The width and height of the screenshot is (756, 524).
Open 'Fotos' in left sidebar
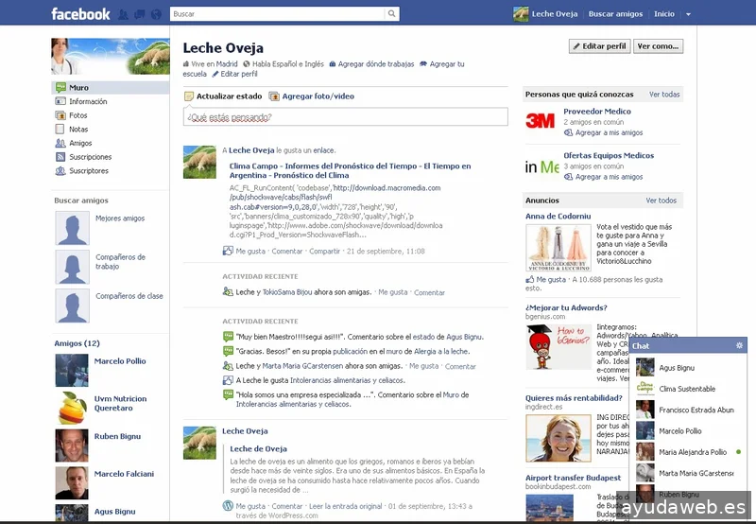pyautogui.click(x=77, y=115)
